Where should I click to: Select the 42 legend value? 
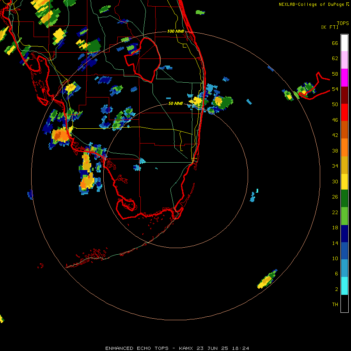(335, 135)
